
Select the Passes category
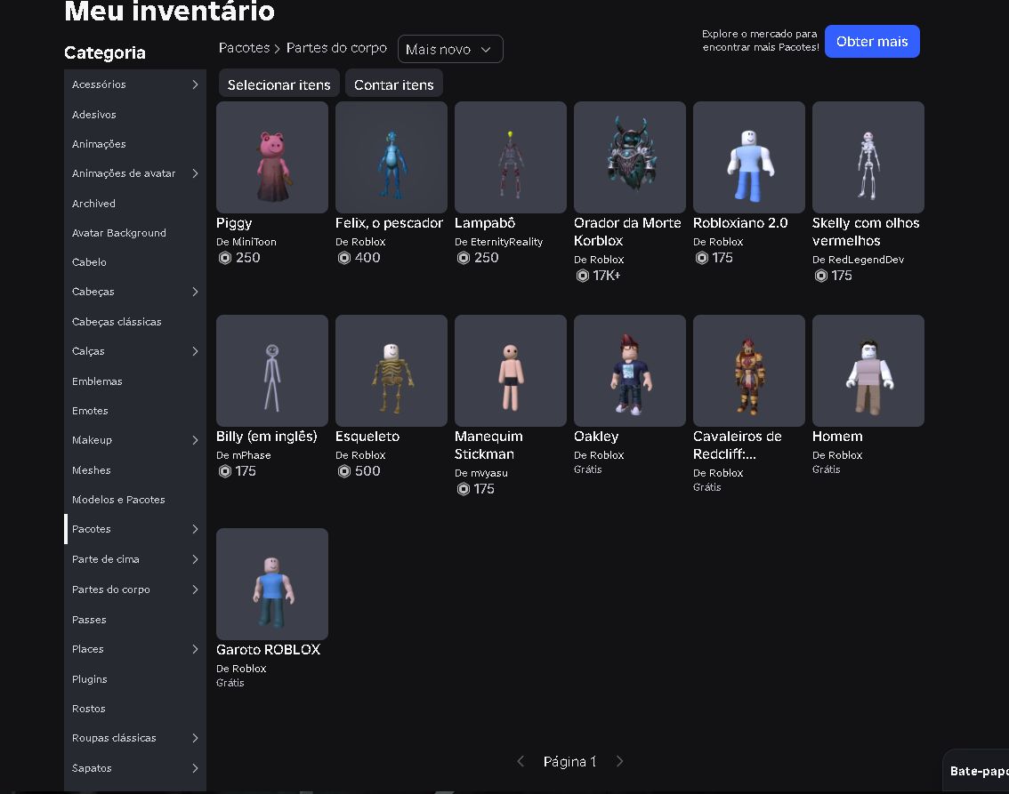pos(135,620)
